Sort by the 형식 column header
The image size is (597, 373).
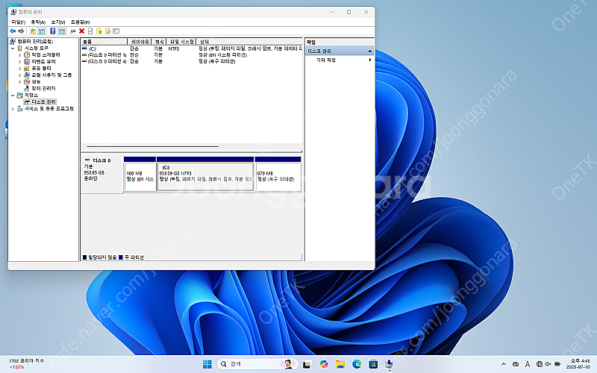[159, 42]
